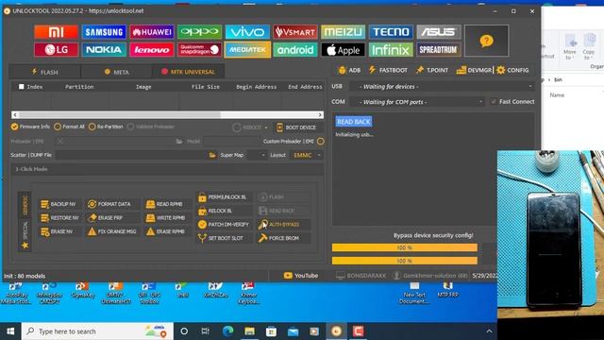This screenshot has width=604, height=340.
Task: Open the Spreadtrum chipset section
Action: click(x=438, y=50)
